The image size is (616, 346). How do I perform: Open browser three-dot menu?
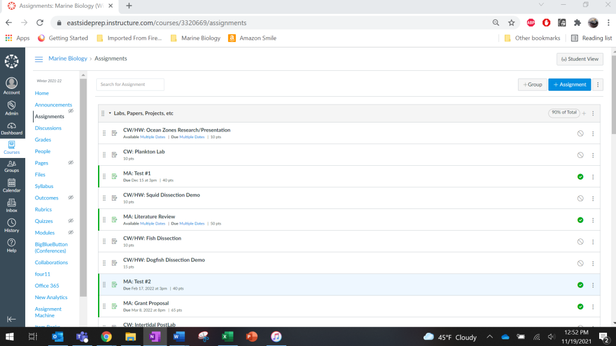[x=608, y=23]
